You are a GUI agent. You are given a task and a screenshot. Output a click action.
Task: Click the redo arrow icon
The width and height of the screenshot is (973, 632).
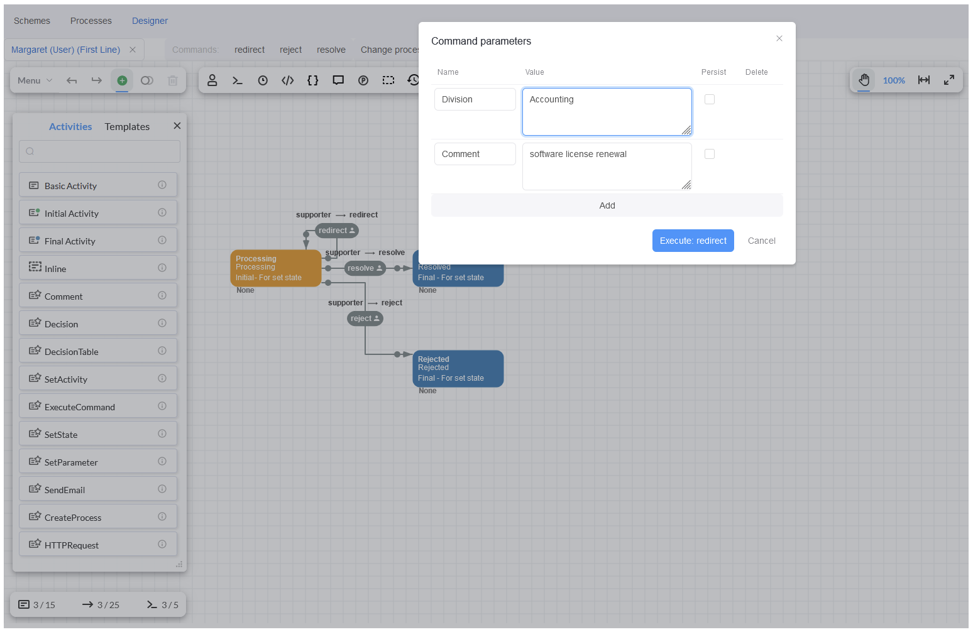point(96,80)
